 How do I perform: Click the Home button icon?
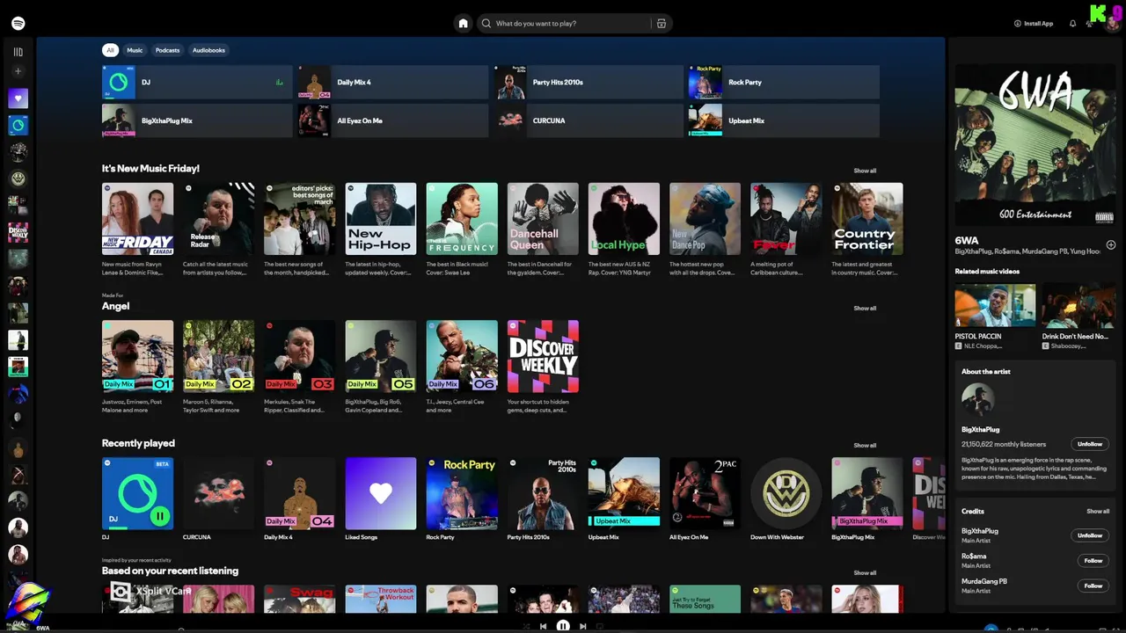tap(463, 24)
